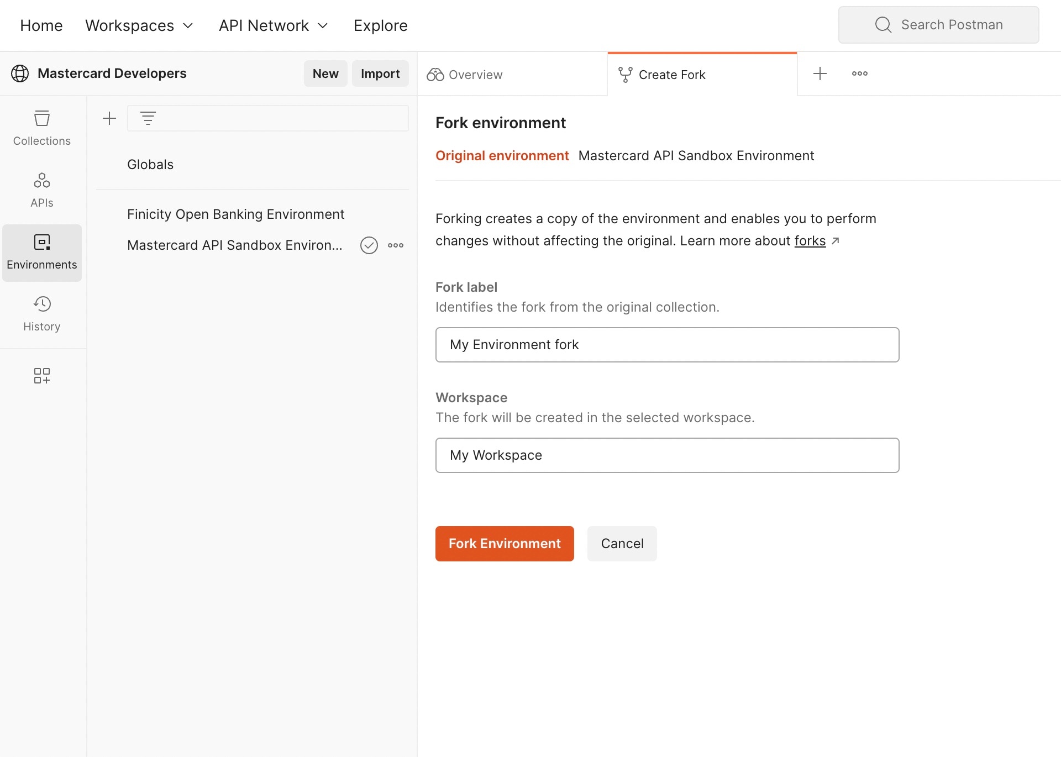Screen dimensions: 1061x757
Task: Click the plus icon to create environment
Action: coord(109,118)
